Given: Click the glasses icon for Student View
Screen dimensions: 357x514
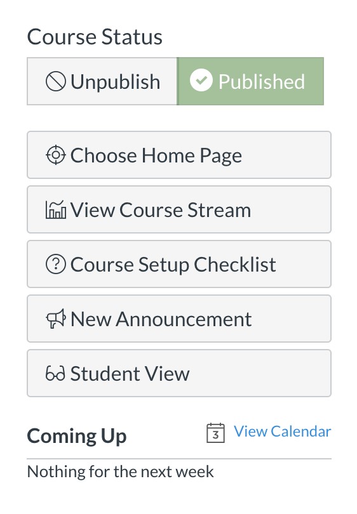Looking at the screenshot, I should click(x=55, y=373).
